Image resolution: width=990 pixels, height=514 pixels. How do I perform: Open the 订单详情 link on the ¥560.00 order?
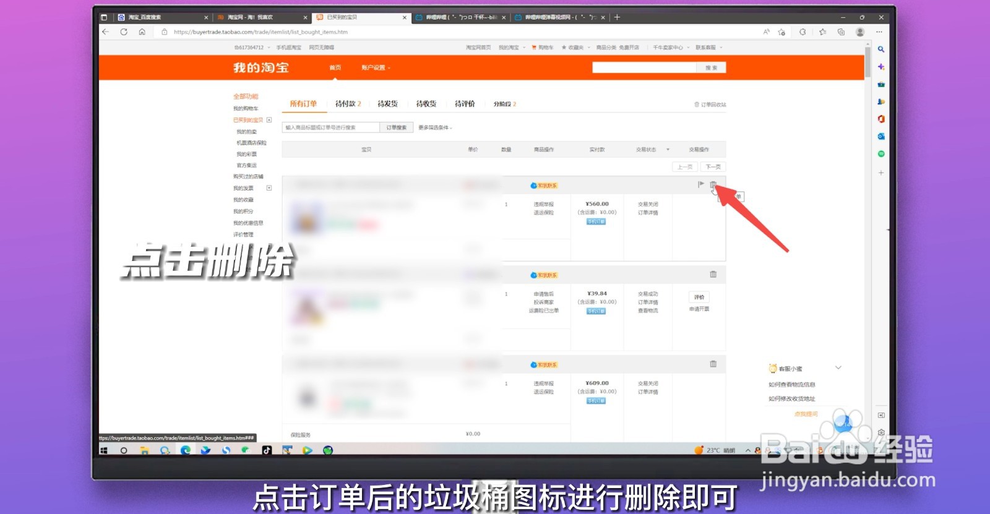(648, 213)
